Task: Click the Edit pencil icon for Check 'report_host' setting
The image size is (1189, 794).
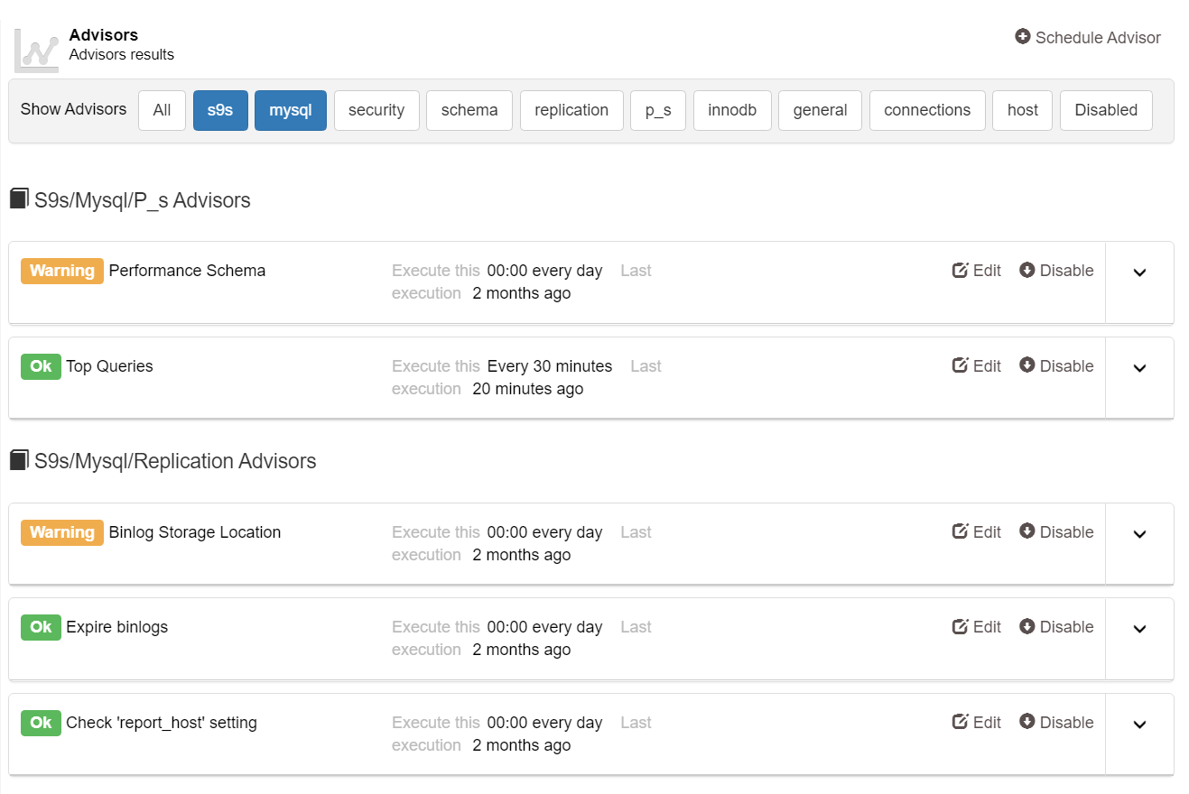Action: tap(961, 722)
